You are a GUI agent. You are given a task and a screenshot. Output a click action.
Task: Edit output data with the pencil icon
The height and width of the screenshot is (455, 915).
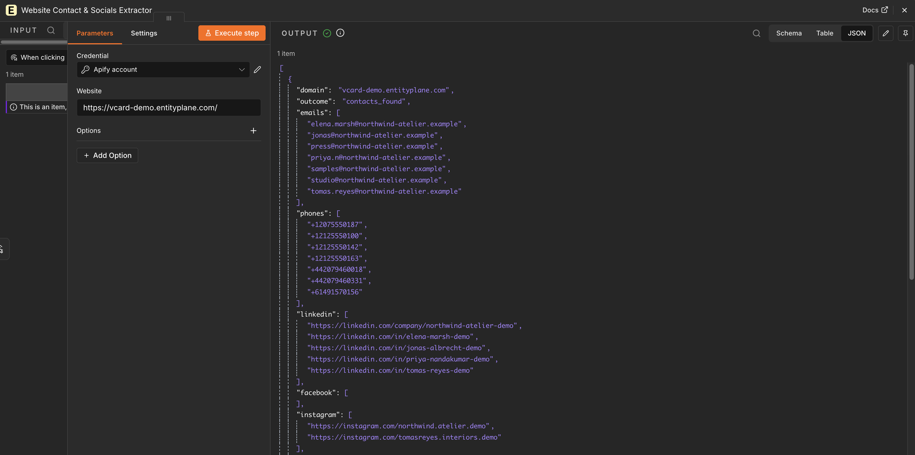pyautogui.click(x=886, y=34)
